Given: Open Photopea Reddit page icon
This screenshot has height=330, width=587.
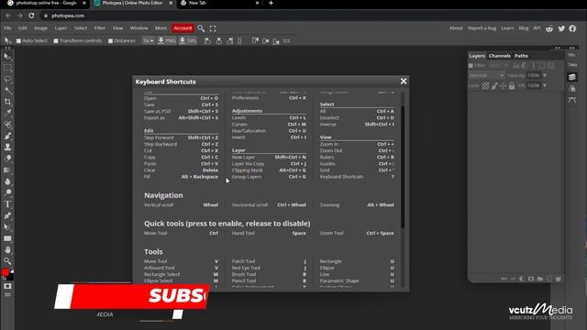Looking at the screenshot, I should 549,28.
